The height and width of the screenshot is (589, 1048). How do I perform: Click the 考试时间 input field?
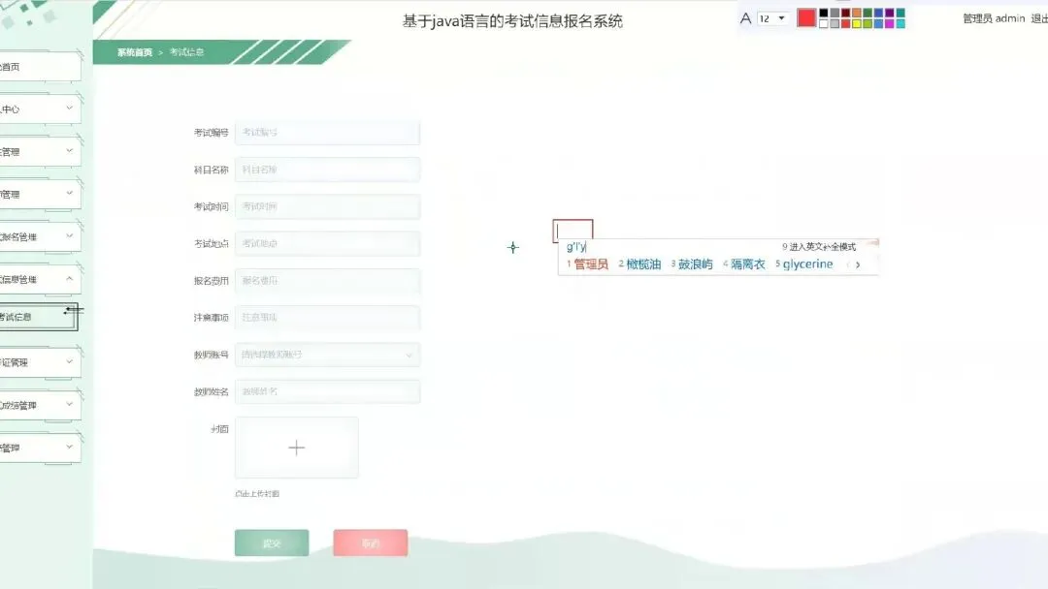[328, 206]
